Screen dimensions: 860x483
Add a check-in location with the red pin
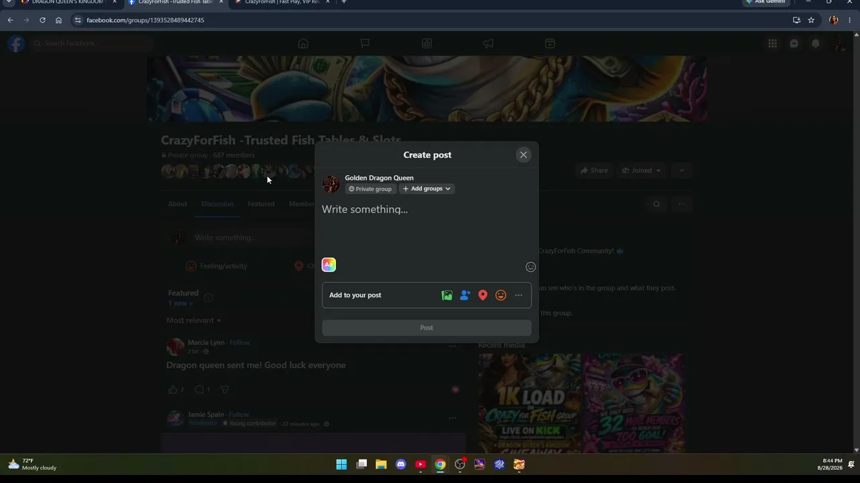(482, 295)
